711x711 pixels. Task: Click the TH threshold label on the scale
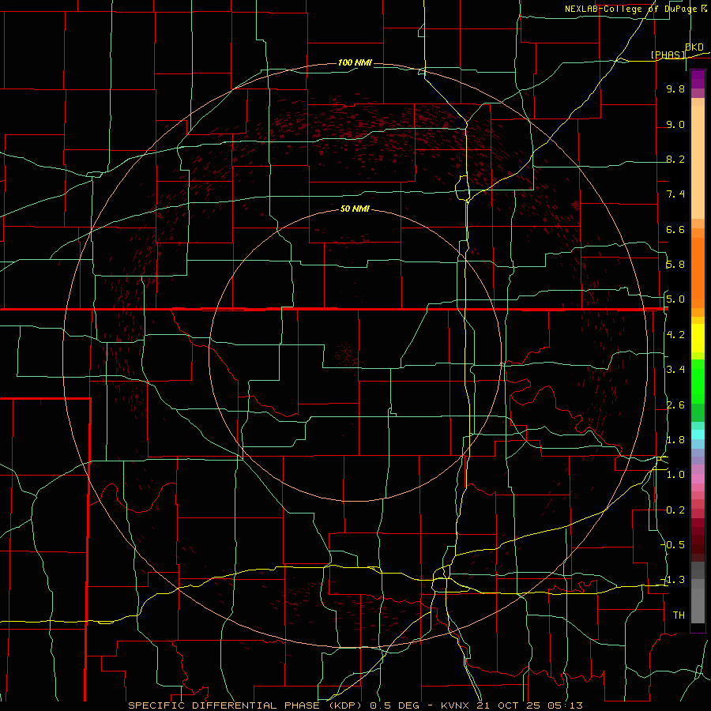coord(679,615)
